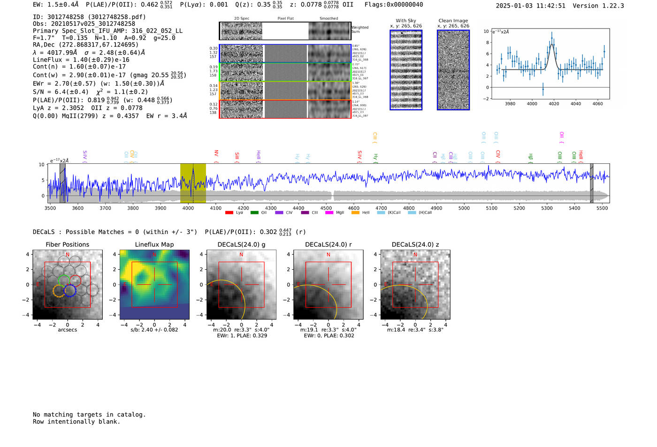This screenshot has height=447, width=657.
Task: Select the 2025-01-03 11:42:51 timestamp
Action: click(x=531, y=6)
